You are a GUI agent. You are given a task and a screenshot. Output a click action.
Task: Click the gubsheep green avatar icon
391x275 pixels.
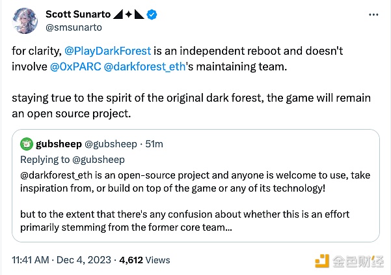27,144
